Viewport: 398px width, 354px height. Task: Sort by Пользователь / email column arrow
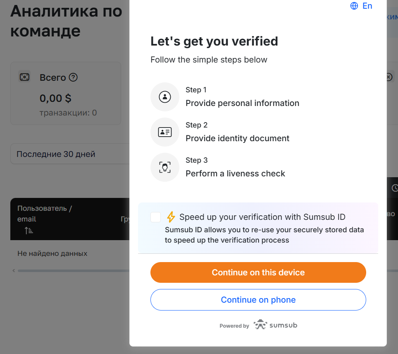click(29, 231)
